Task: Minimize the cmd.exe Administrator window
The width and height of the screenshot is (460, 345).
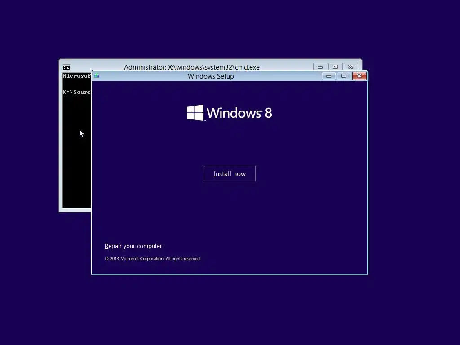Action: click(320, 67)
